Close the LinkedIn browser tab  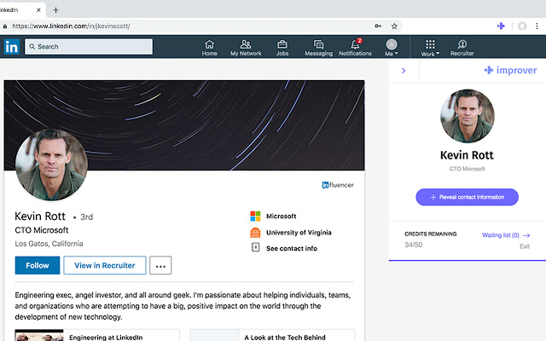[38, 10]
